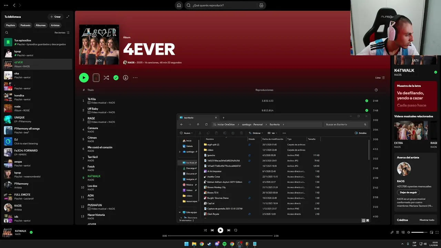Open the Ver dropdown in File Explorer

[273, 133]
